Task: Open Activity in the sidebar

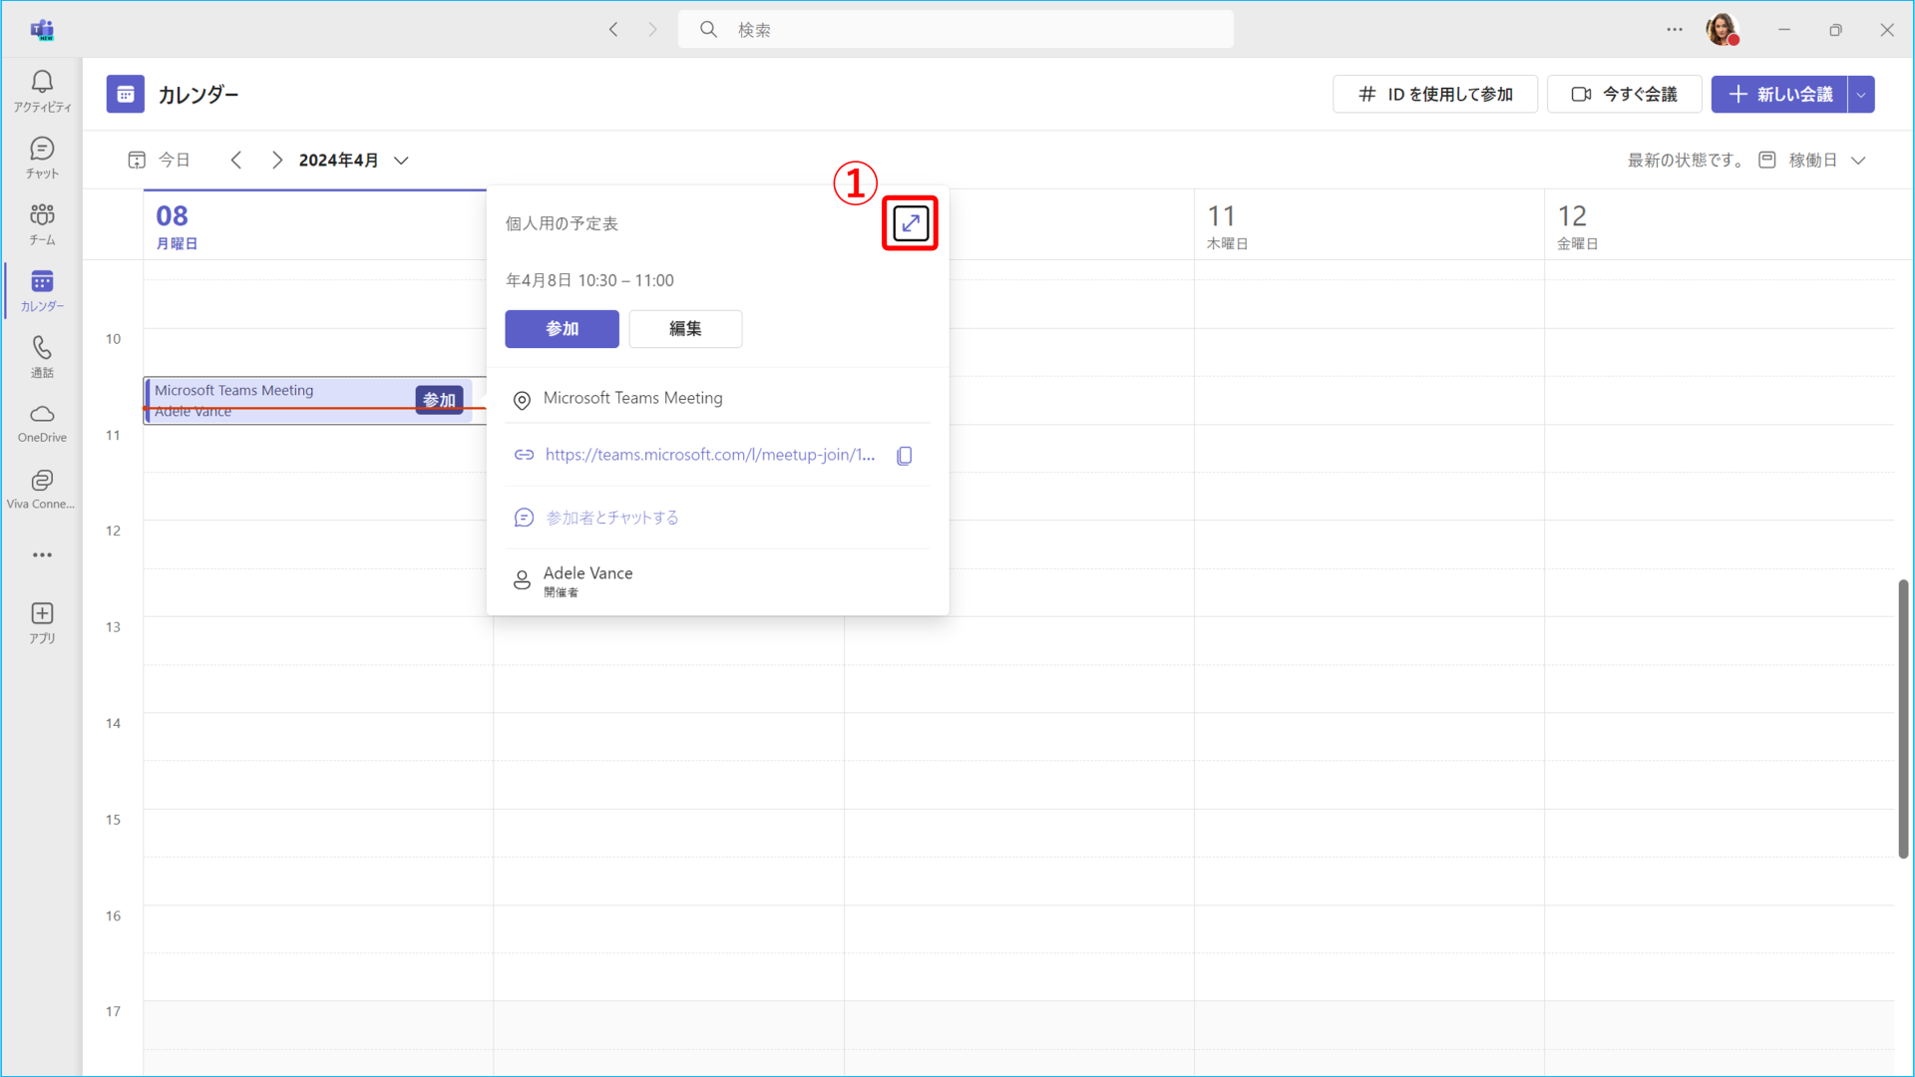Action: (42, 91)
